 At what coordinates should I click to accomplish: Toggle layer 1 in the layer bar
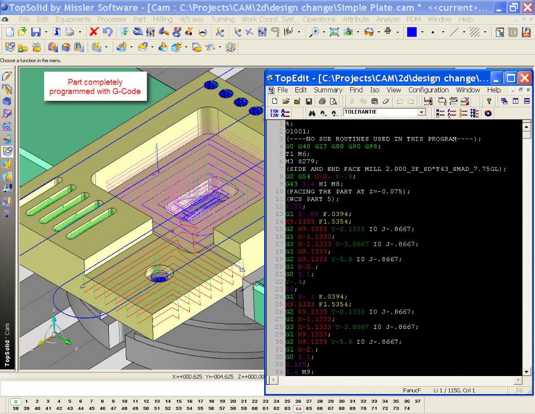click(27, 401)
